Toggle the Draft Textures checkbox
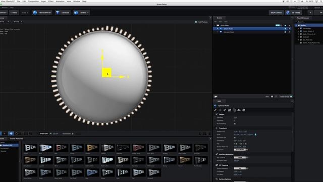Screen dimensions: 323x182 tap(196, 22)
